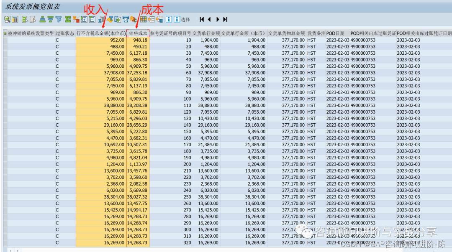
Task: Select the Sort Ascending icon
Action: tap(42, 19)
